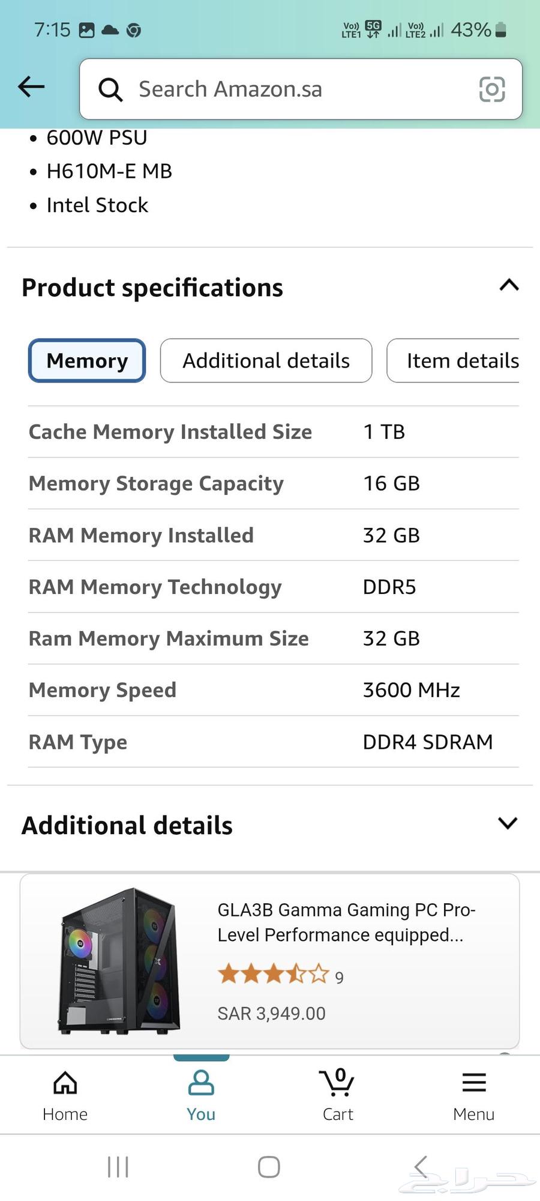Tap the back arrow beside the search bar

pyautogui.click(x=31, y=87)
